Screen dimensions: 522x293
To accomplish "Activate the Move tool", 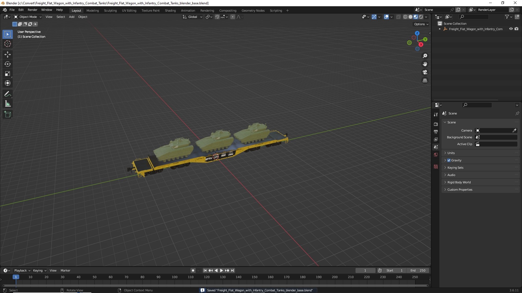I will (x=8, y=55).
